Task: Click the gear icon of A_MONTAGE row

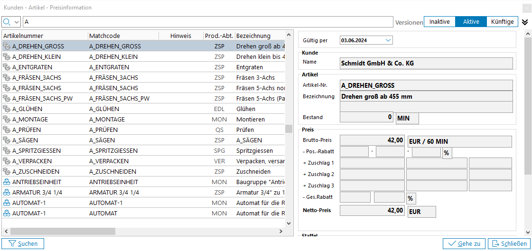Action: click(x=7, y=120)
